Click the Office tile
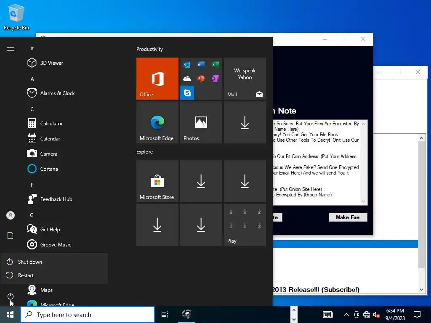431x323 pixels. pos(157,79)
